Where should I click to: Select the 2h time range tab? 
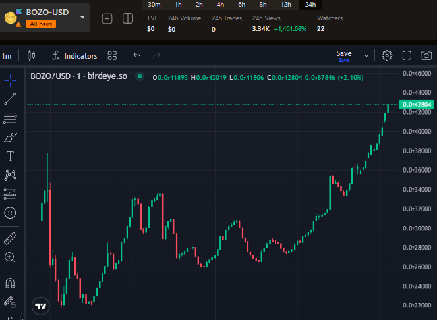(x=199, y=5)
